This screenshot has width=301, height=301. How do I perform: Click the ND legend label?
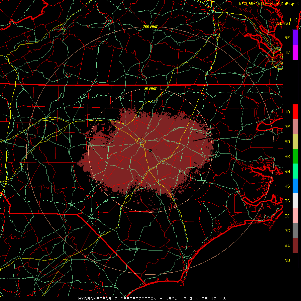click(287, 260)
